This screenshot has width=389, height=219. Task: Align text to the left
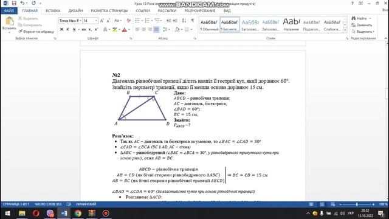coord(137,30)
